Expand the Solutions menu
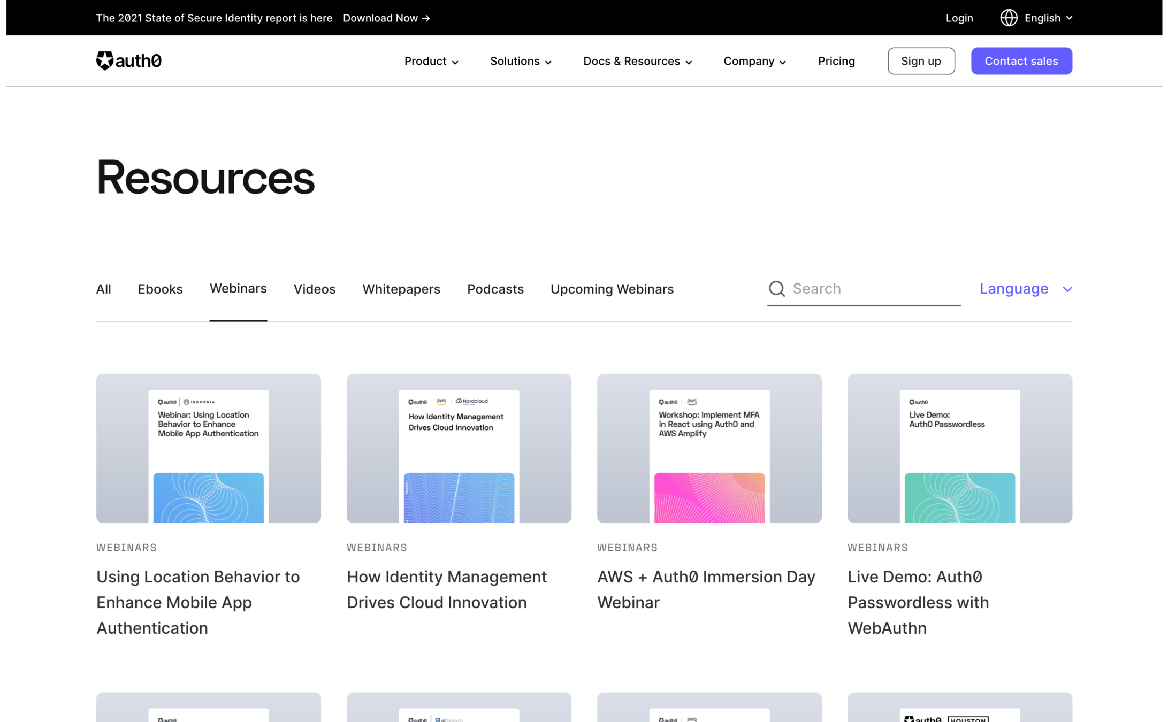The image size is (1168, 722). (x=521, y=61)
